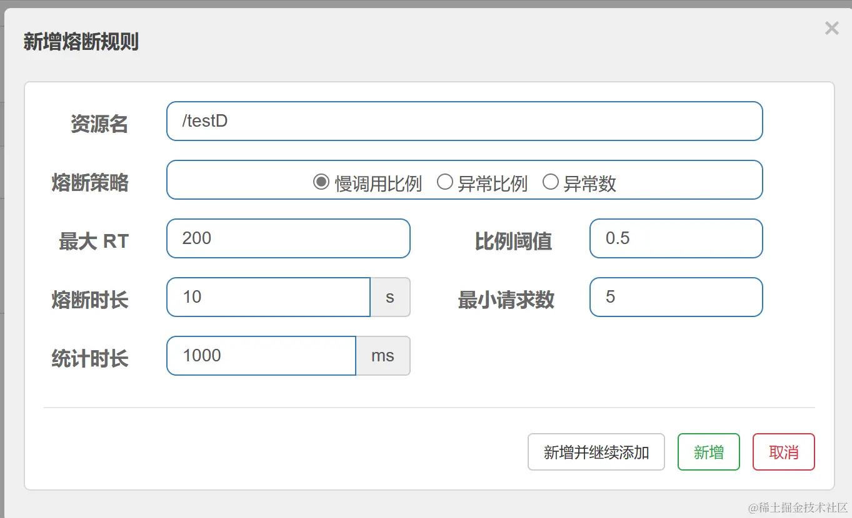Click the 最小请求数 input field
The width and height of the screenshot is (852, 518).
[x=676, y=297]
